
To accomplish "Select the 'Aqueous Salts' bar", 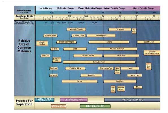I will coord(50,35).
